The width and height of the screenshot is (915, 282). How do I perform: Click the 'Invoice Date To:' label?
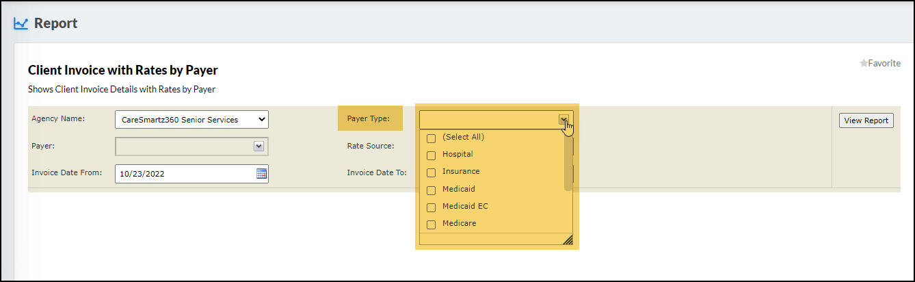377,172
